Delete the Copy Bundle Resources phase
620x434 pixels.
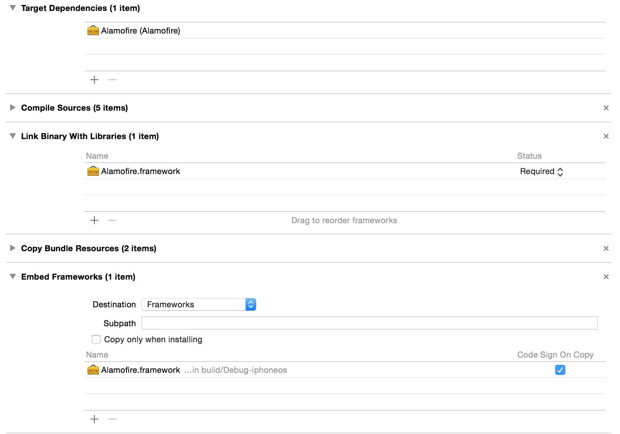click(606, 248)
